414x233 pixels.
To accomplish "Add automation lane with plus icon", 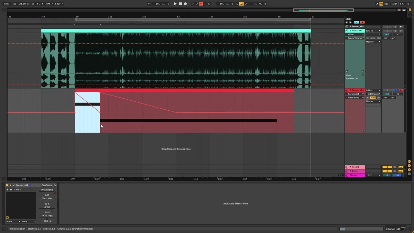I will (363, 72).
